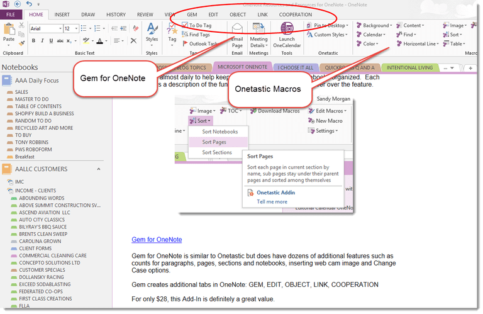
Task: Switch to the COOPERATION ribbon tab
Action: click(x=296, y=14)
